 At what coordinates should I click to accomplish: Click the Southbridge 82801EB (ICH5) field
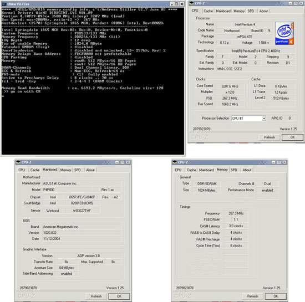coord(82,203)
